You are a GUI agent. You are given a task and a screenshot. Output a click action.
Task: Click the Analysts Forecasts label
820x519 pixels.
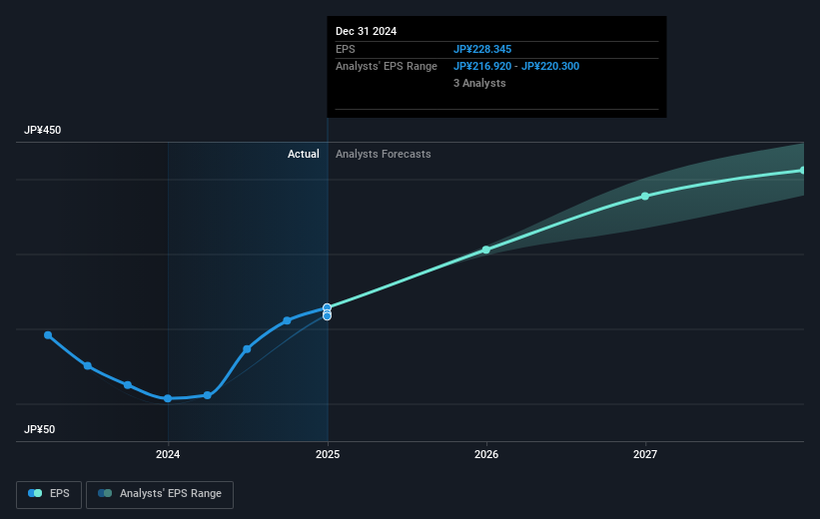[x=384, y=154]
